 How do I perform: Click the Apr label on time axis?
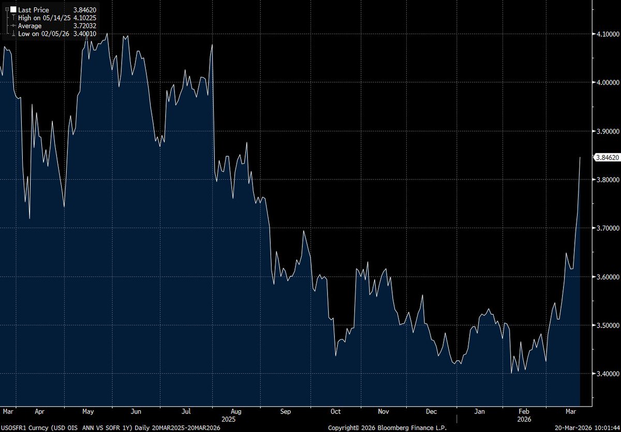coord(40,412)
